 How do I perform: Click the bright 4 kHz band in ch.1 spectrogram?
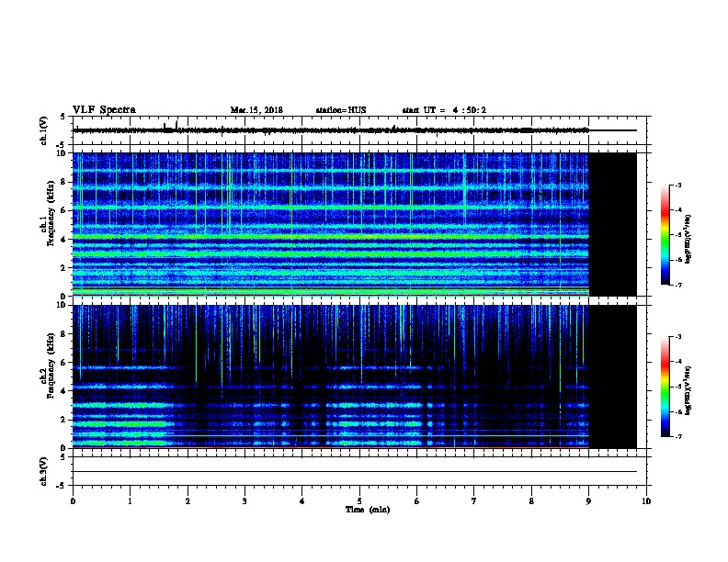(x=331, y=237)
